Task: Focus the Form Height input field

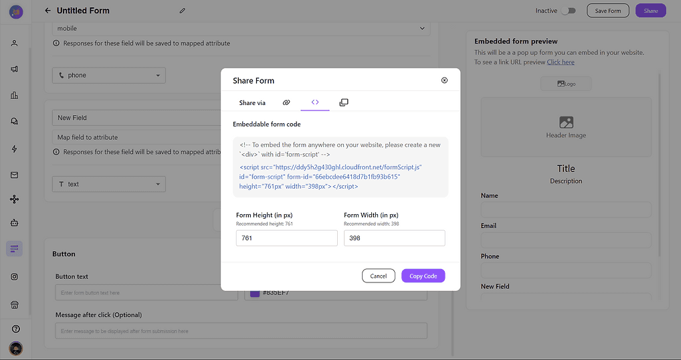Action: (286, 238)
